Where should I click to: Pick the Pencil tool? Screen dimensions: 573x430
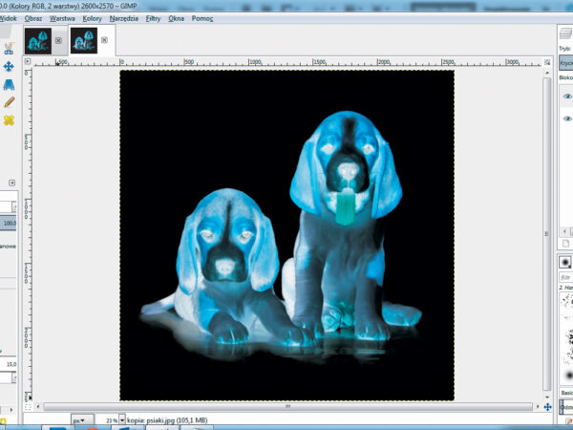tap(9, 101)
